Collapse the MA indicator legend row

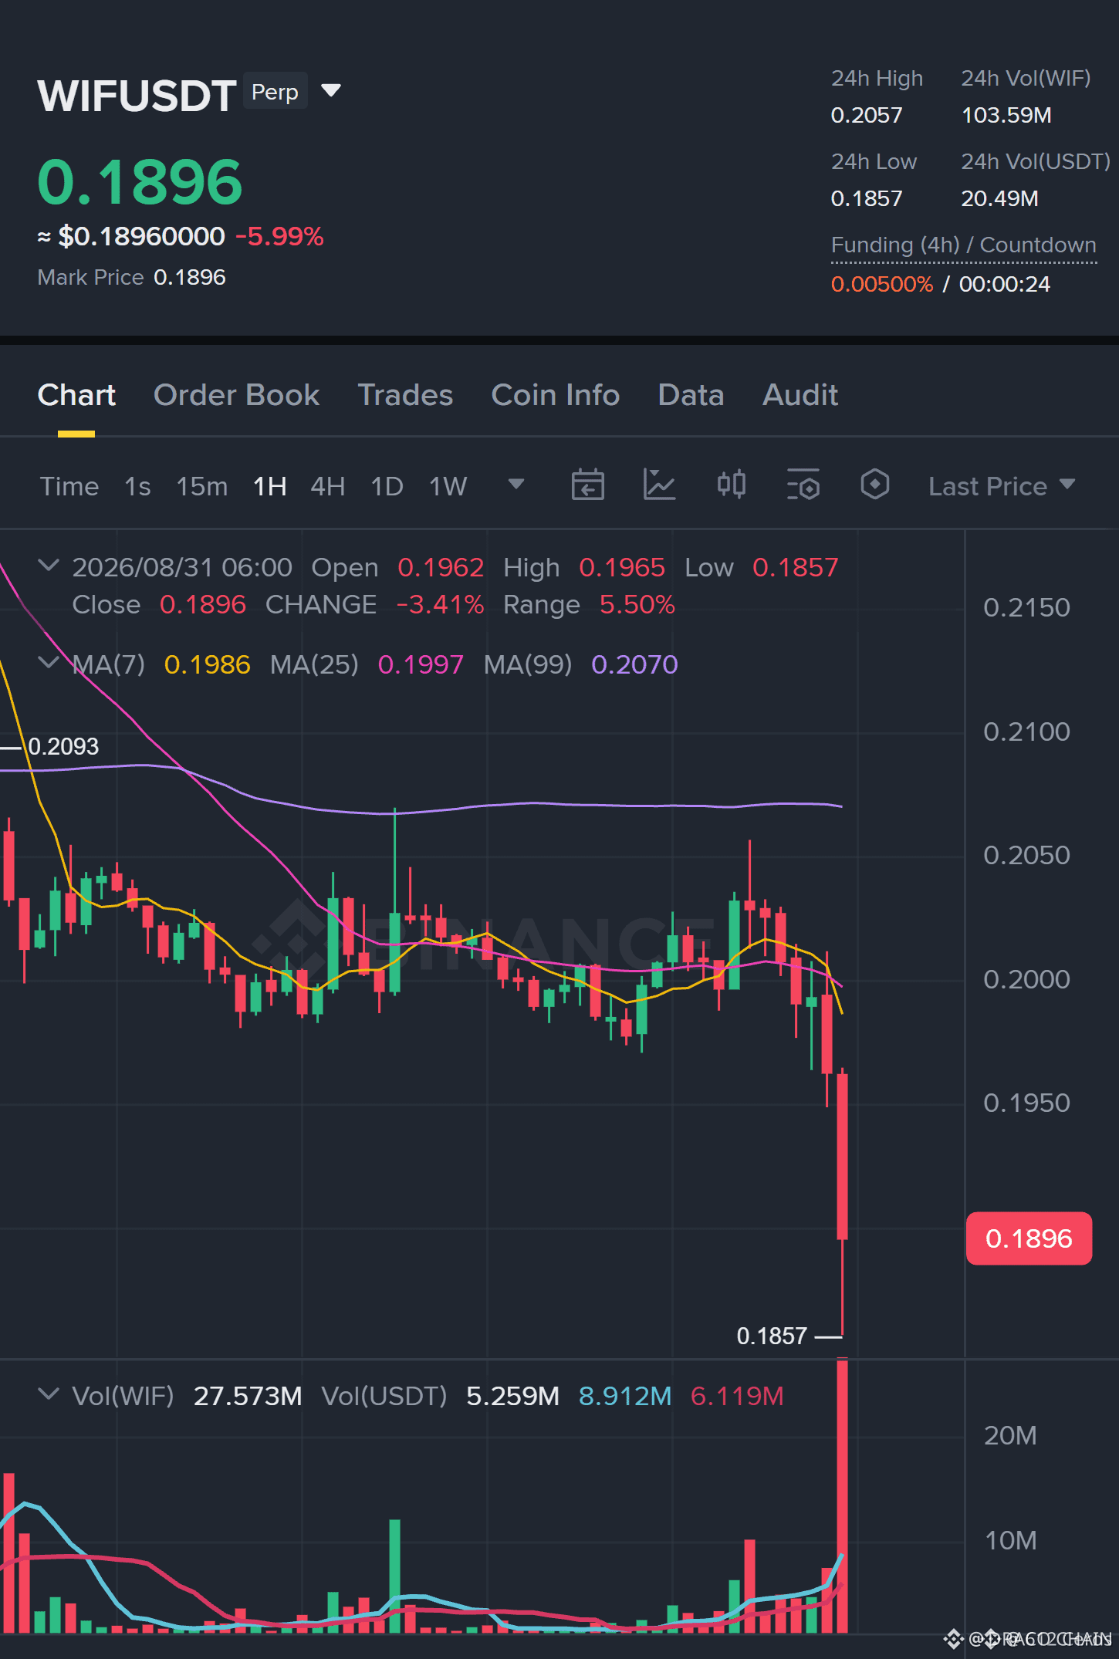(49, 663)
